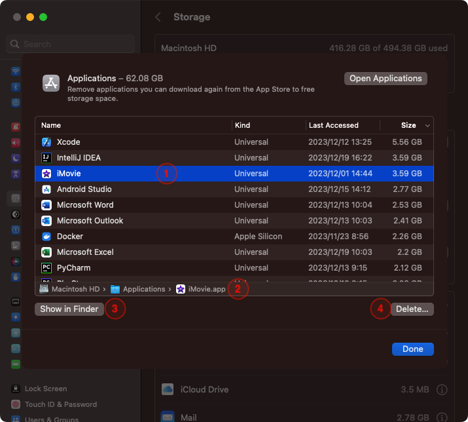The width and height of the screenshot is (468, 422).
Task: Click the Microsoft Word app icon
Action: (x=46, y=205)
